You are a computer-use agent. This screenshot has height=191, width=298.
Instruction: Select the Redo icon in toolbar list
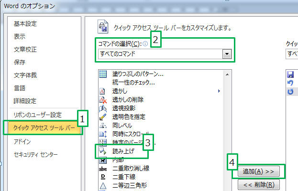290,92
